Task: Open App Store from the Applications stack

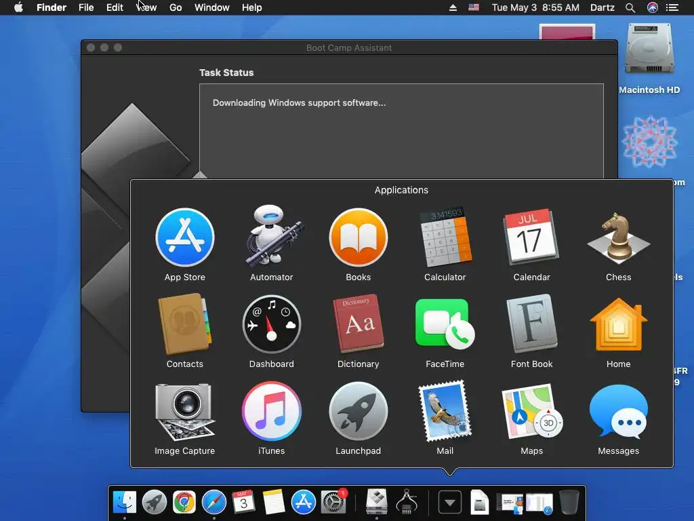Action: point(185,238)
